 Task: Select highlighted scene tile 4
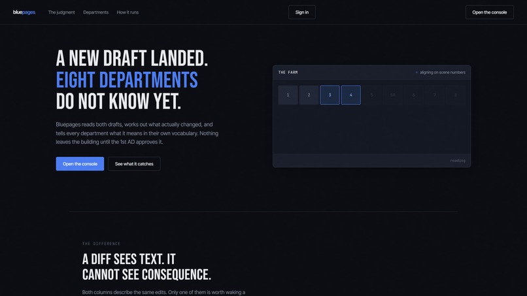351,95
